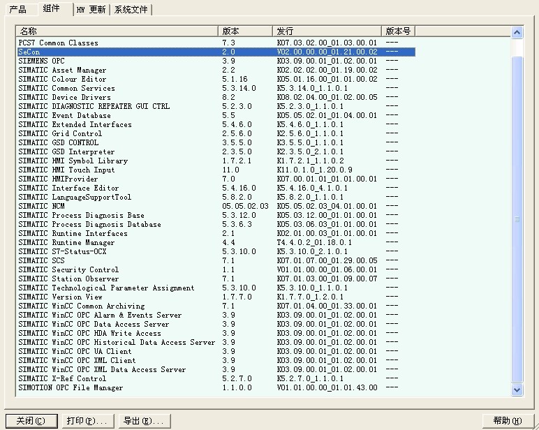Select SIMATIC Runtime Interfaces row

pyautogui.click(x=216, y=233)
